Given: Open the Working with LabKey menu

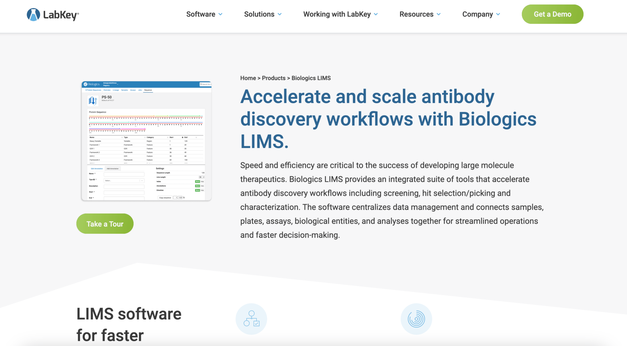Looking at the screenshot, I should click(x=337, y=14).
